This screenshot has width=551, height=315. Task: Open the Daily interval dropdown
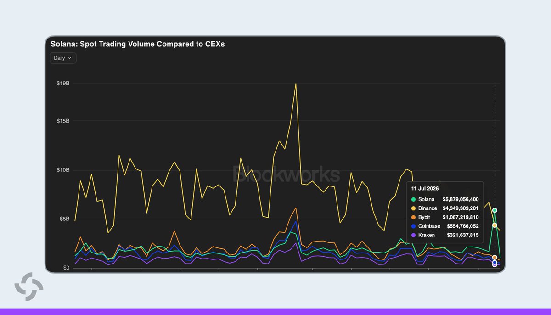pos(63,58)
